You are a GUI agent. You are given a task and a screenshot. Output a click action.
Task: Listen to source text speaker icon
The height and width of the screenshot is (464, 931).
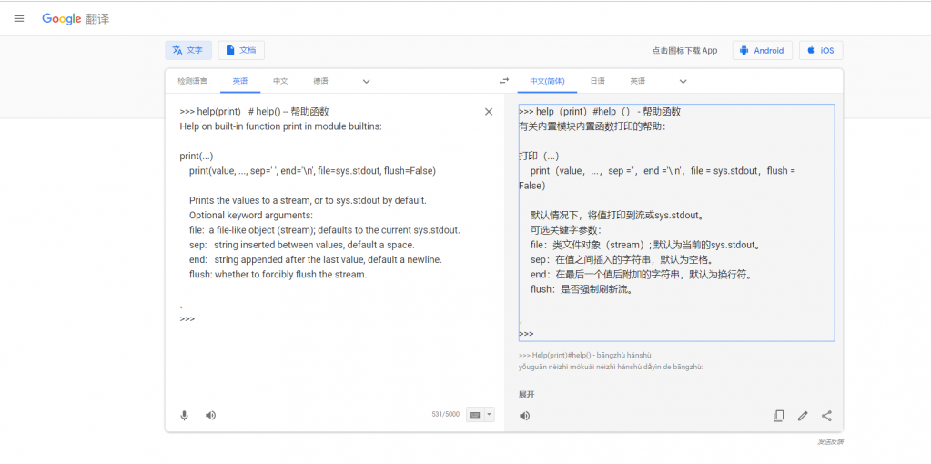(210, 416)
